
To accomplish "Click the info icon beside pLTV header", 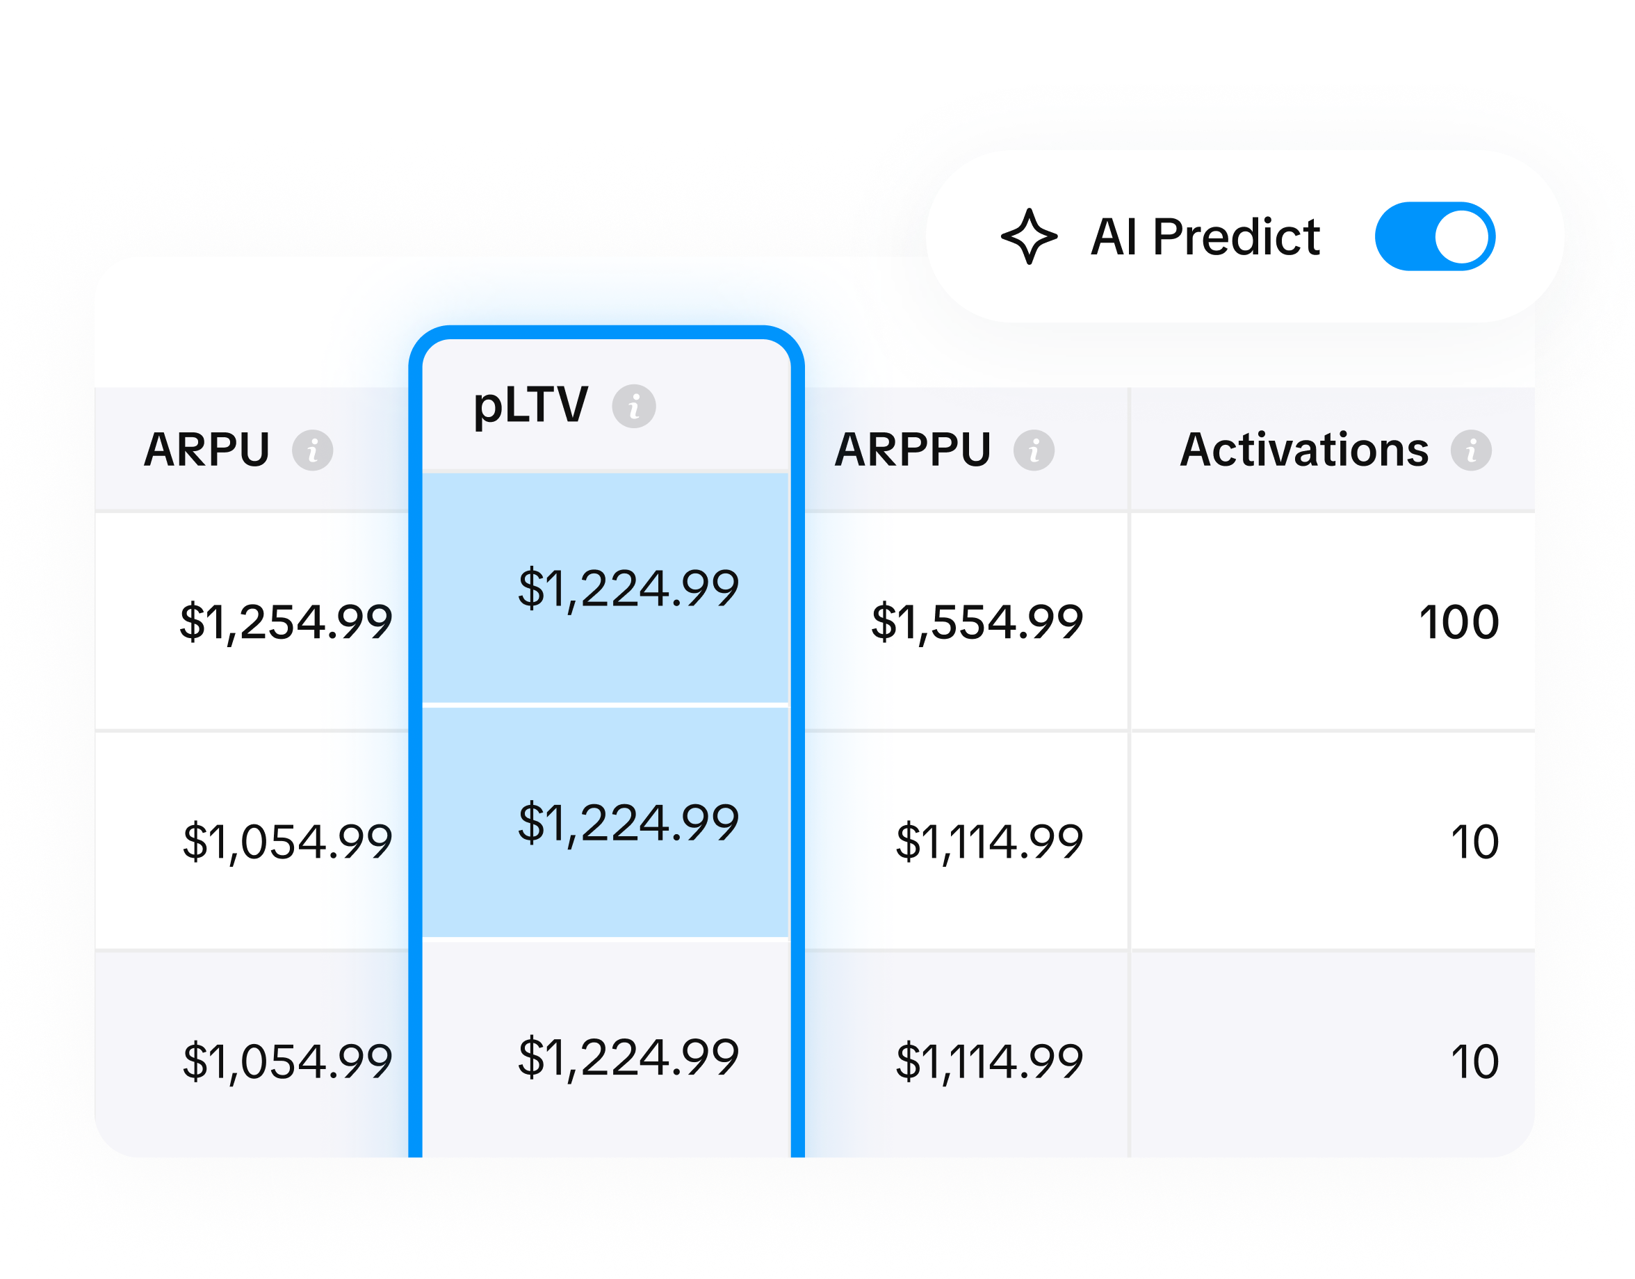I will pos(633,405).
